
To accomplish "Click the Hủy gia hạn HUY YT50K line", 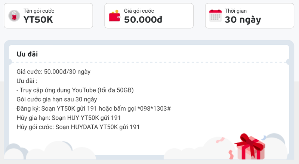I will (x=69, y=118).
